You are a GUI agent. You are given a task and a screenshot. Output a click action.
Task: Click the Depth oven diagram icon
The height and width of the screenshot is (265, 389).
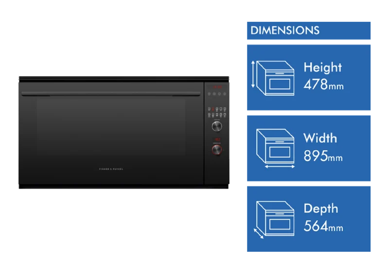point(274,220)
